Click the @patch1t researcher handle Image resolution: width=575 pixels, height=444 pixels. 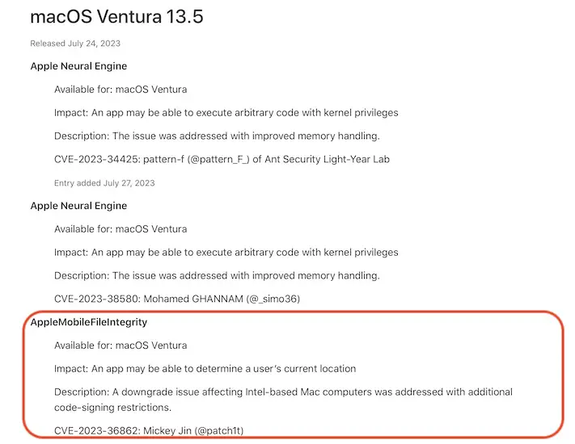pyautogui.click(x=218, y=432)
